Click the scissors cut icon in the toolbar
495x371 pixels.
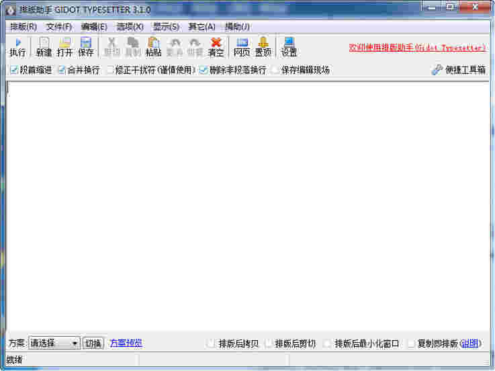point(111,47)
